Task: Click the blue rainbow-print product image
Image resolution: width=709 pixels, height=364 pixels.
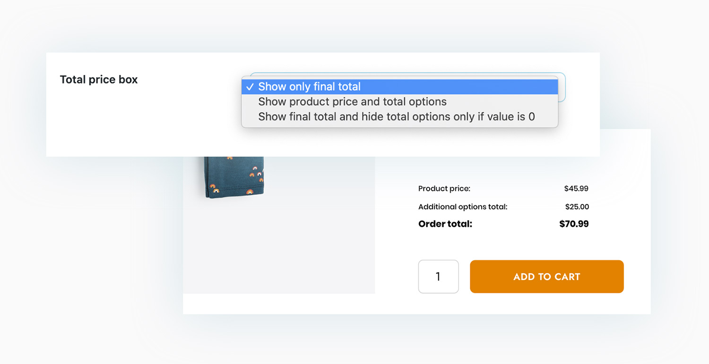Action: click(235, 177)
